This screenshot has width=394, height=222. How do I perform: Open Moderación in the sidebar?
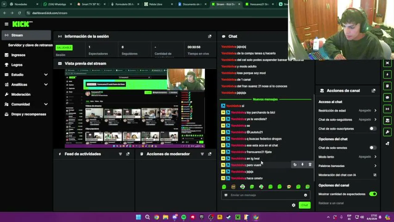point(21,94)
